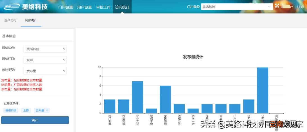Image resolution: width=307 pixels, height=132 pixels.
Task: Click the 已筛选条件 label
Action: (12, 103)
